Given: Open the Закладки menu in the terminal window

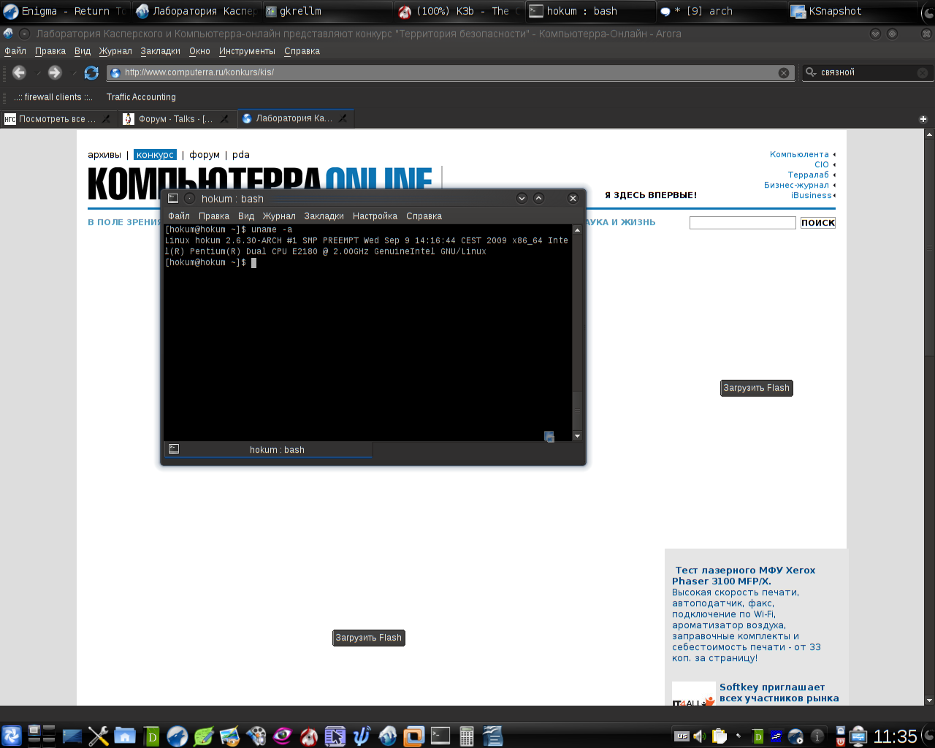Looking at the screenshot, I should click(x=324, y=216).
